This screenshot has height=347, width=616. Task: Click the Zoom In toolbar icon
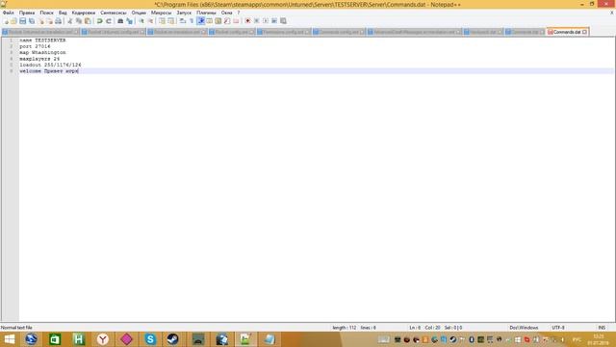[141, 21]
